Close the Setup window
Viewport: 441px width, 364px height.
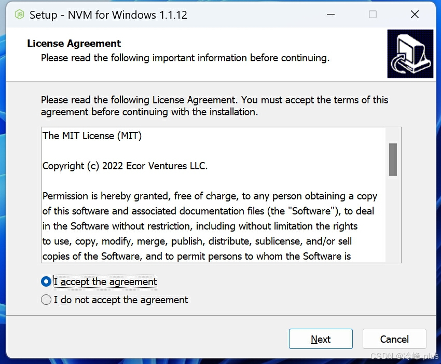coord(415,14)
